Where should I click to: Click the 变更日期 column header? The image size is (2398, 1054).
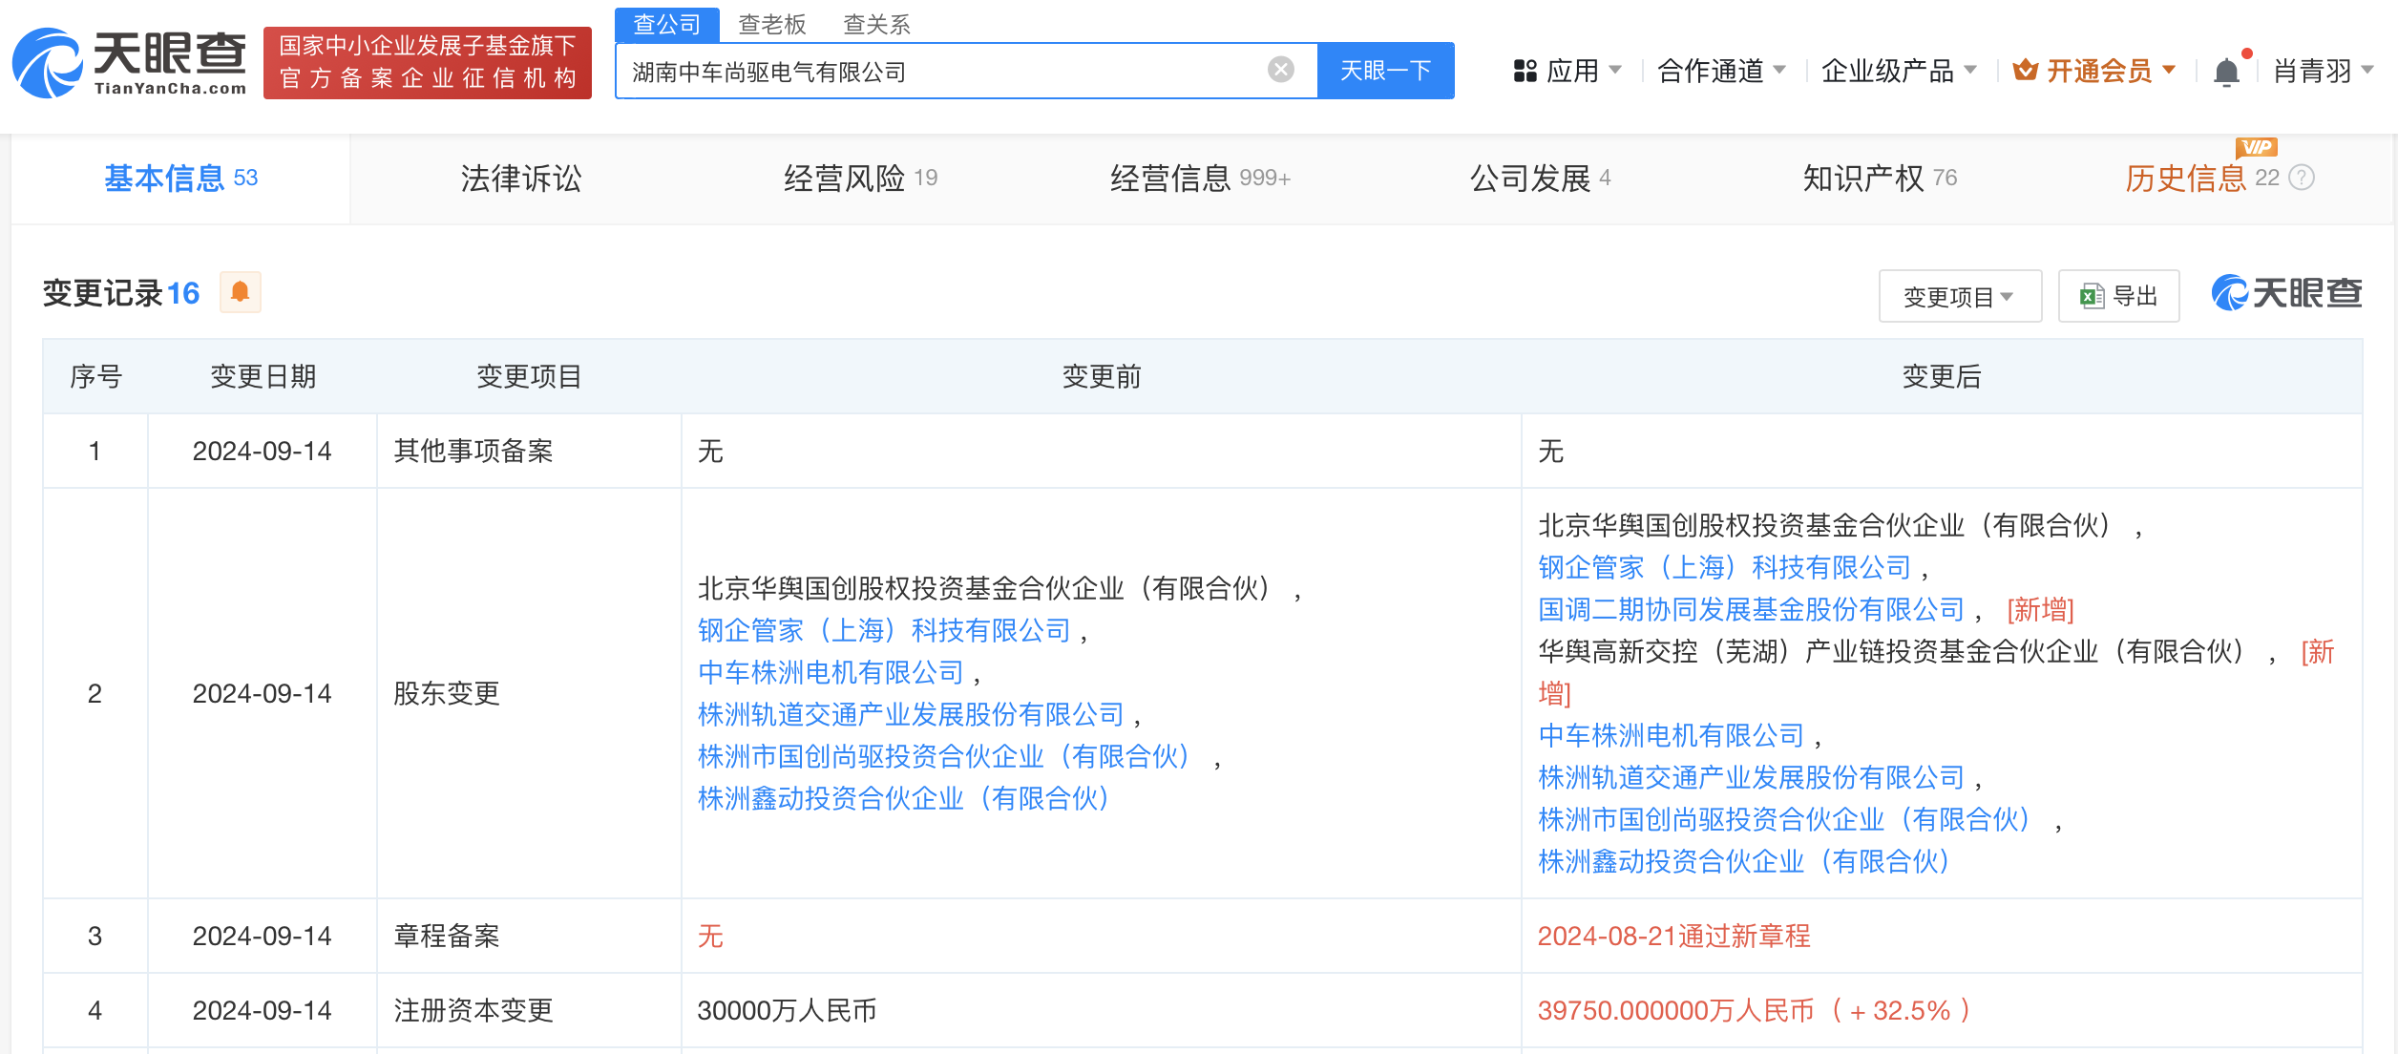[x=263, y=376]
